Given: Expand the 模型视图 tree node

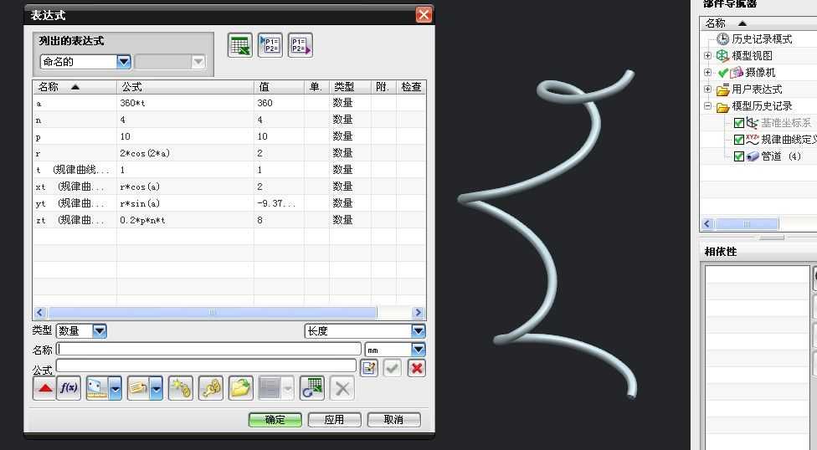Looking at the screenshot, I should click(x=707, y=56).
